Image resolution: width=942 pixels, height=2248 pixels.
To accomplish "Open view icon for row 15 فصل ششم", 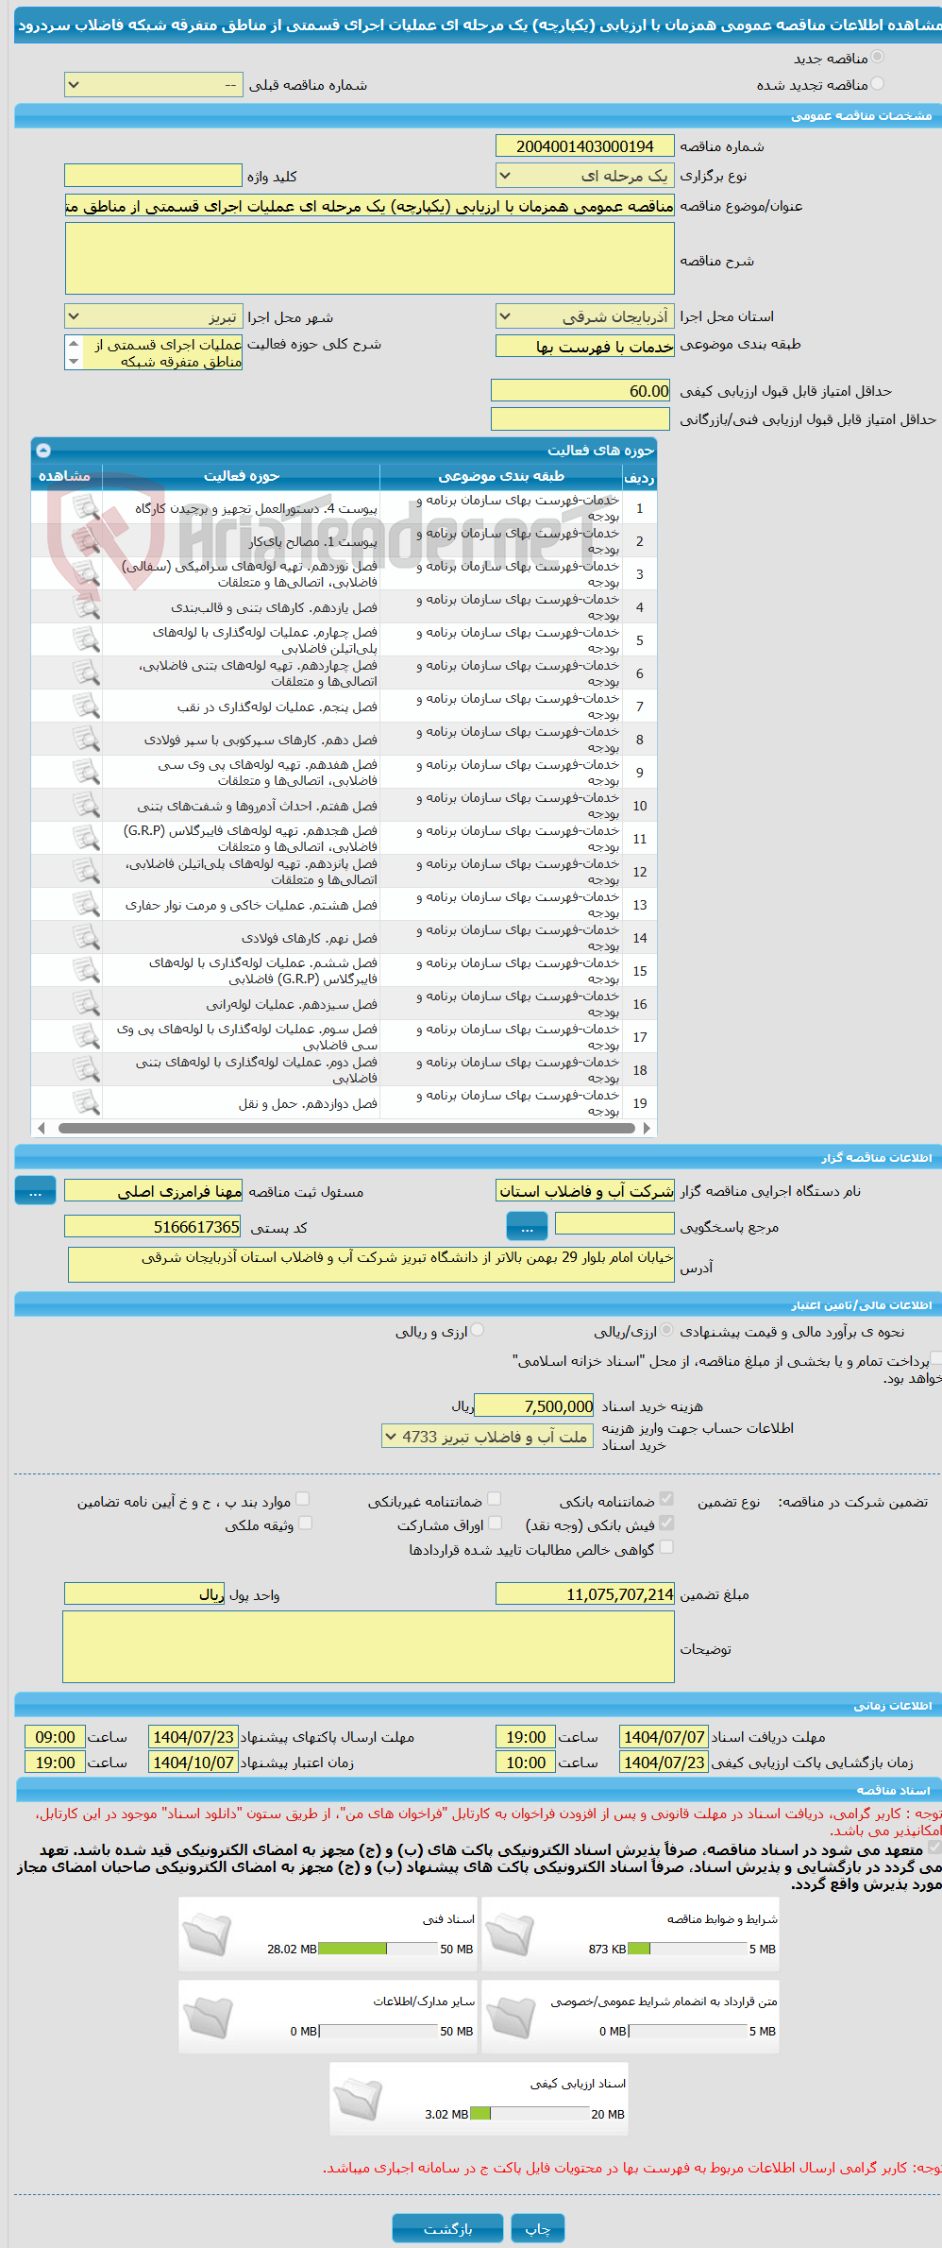I will coord(86,971).
